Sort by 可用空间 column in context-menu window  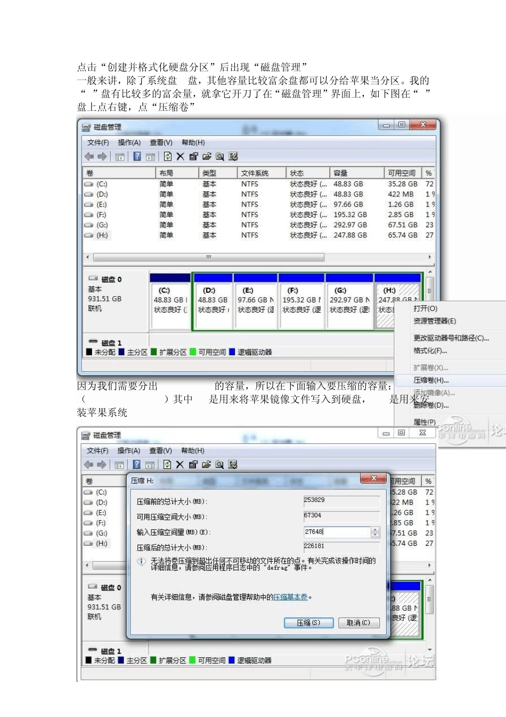[x=403, y=173]
